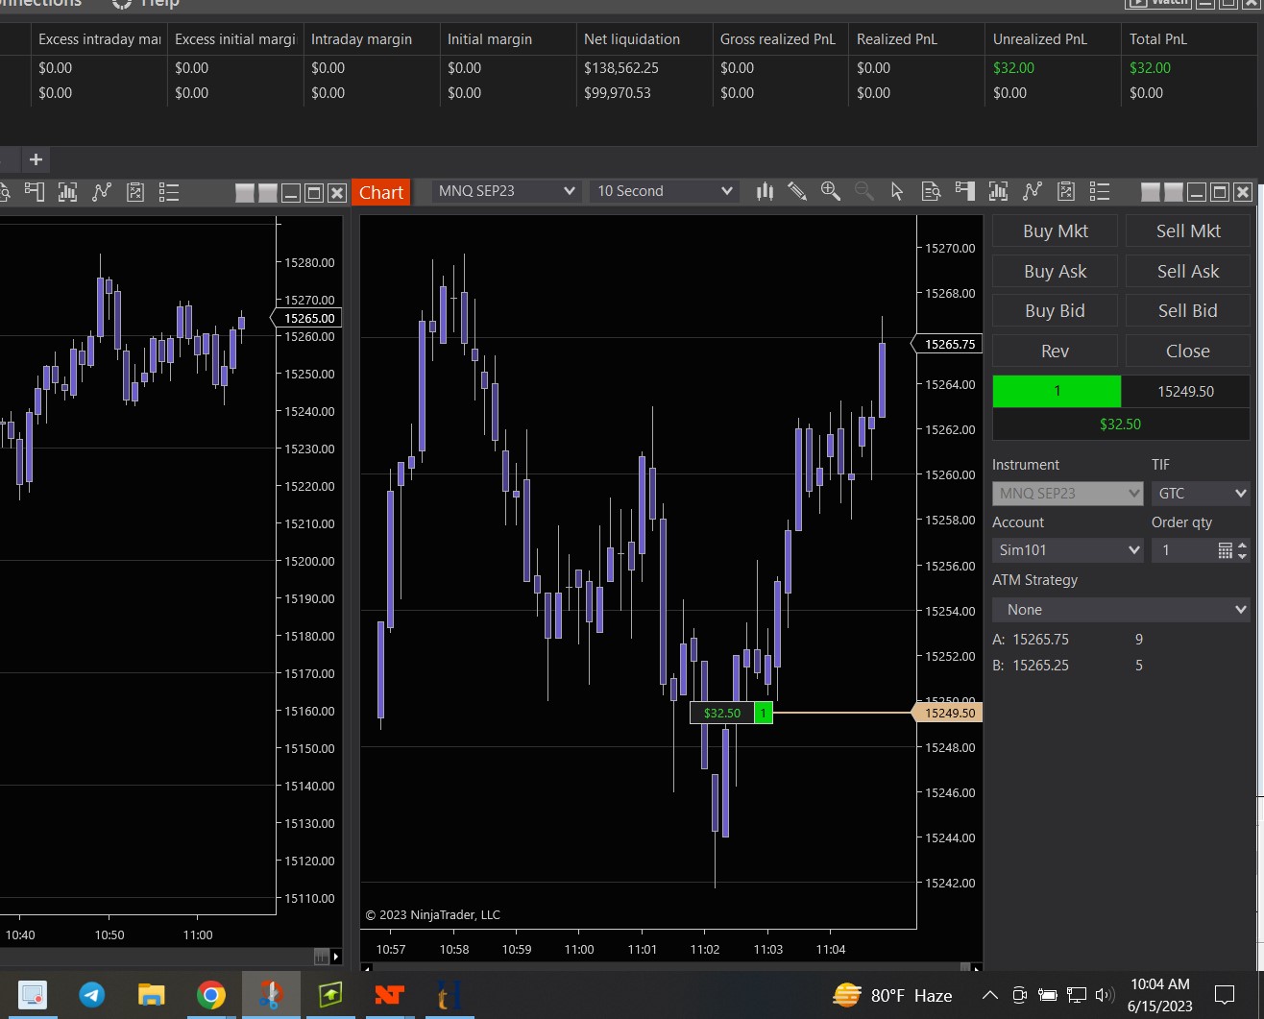Open the Sim101 account dropdown
This screenshot has width=1264, height=1019.
[1067, 550]
